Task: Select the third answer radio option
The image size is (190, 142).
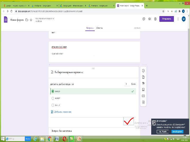Action: click(x=53, y=105)
